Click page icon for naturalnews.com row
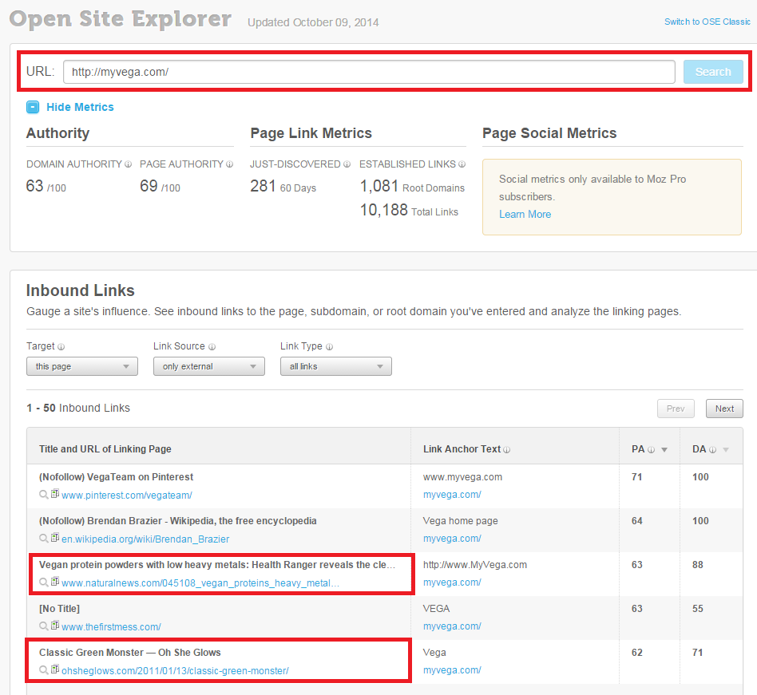 (x=55, y=582)
